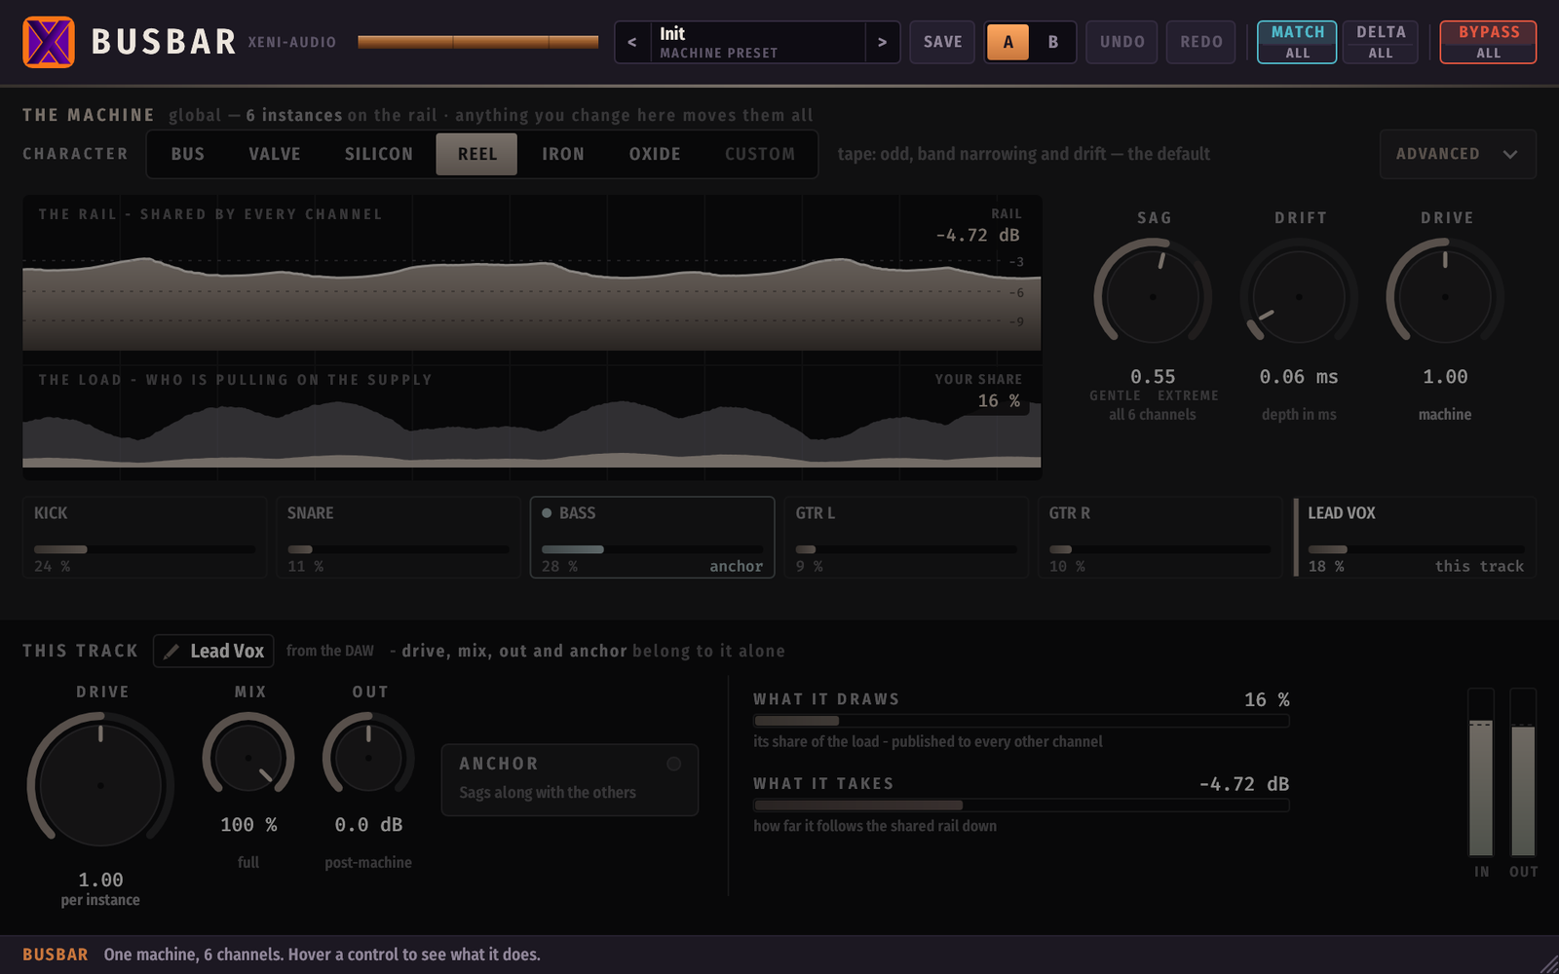This screenshot has height=974, width=1559.
Task: Switch to comparison slot A
Action: pyautogui.click(x=1008, y=42)
